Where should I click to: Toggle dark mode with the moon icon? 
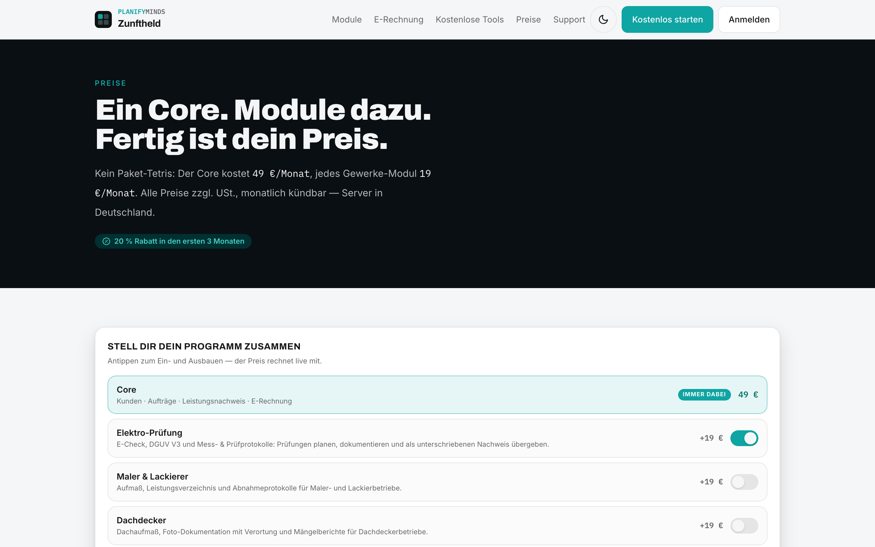pyautogui.click(x=603, y=19)
